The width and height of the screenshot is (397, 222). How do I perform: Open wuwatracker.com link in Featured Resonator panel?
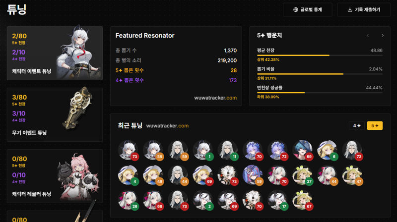pos(215,98)
